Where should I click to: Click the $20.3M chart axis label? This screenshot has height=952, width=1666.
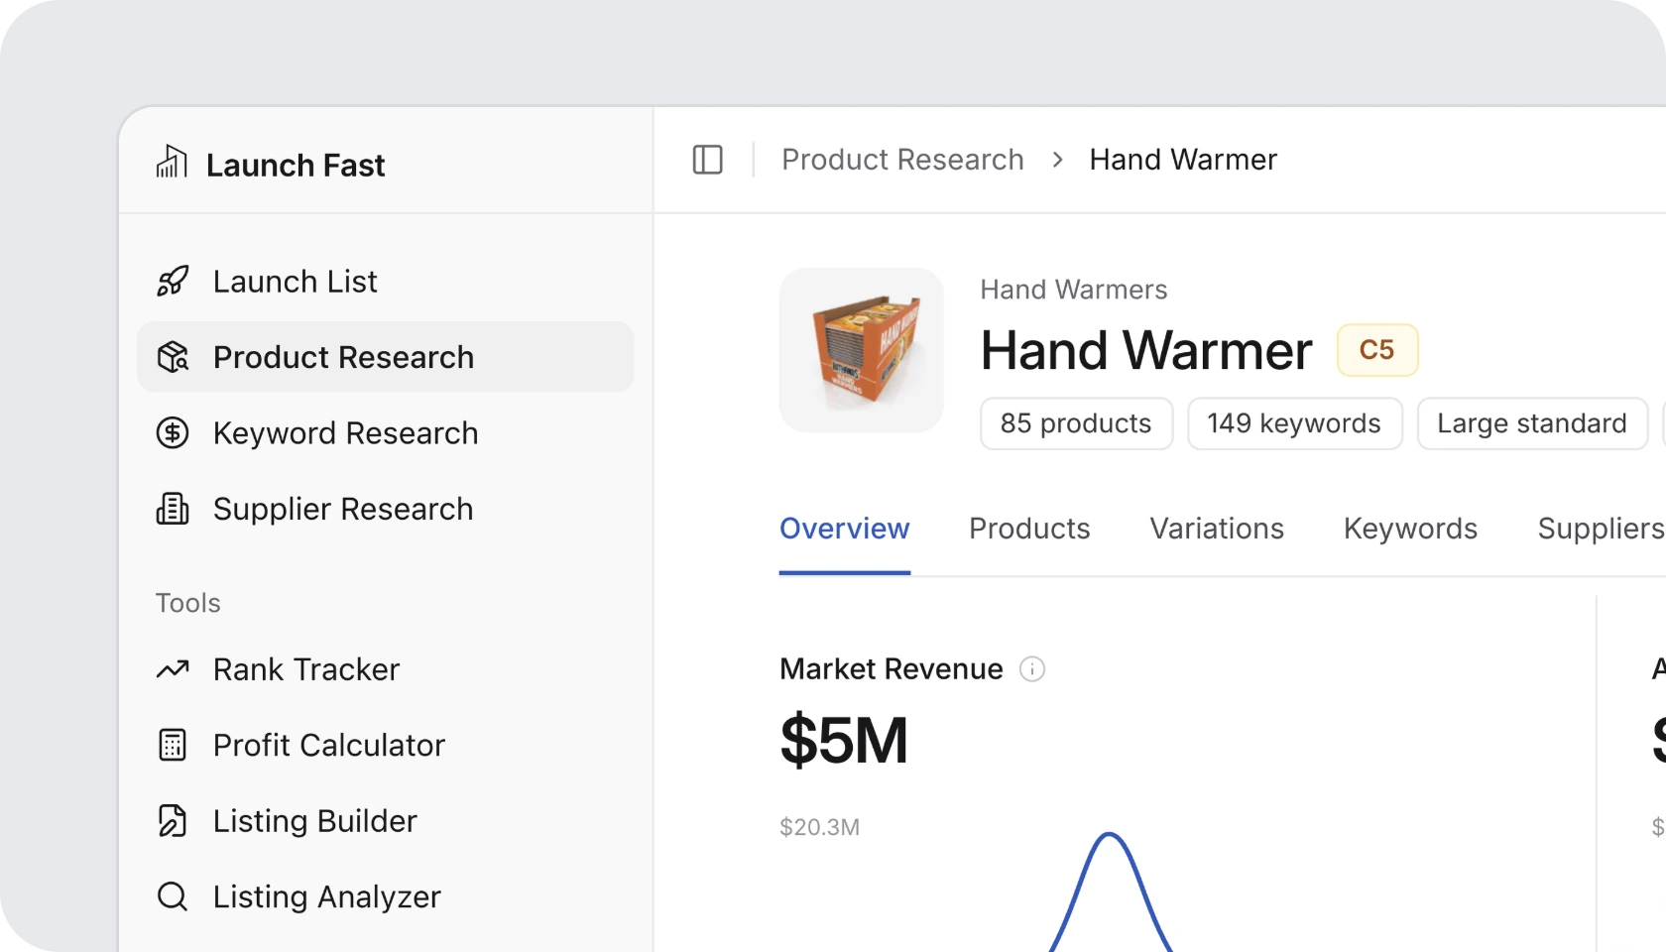pyautogui.click(x=820, y=827)
